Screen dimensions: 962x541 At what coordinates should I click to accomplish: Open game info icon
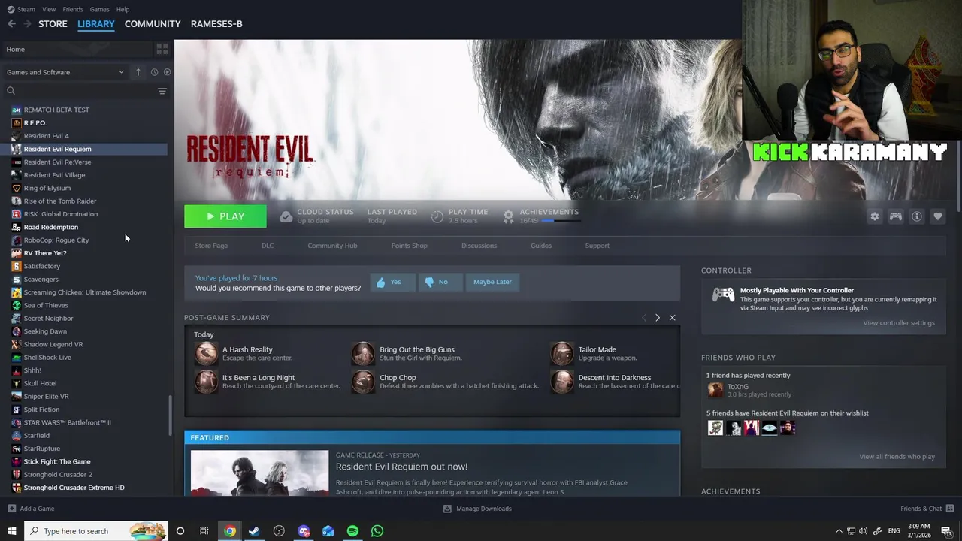pos(917,216)
